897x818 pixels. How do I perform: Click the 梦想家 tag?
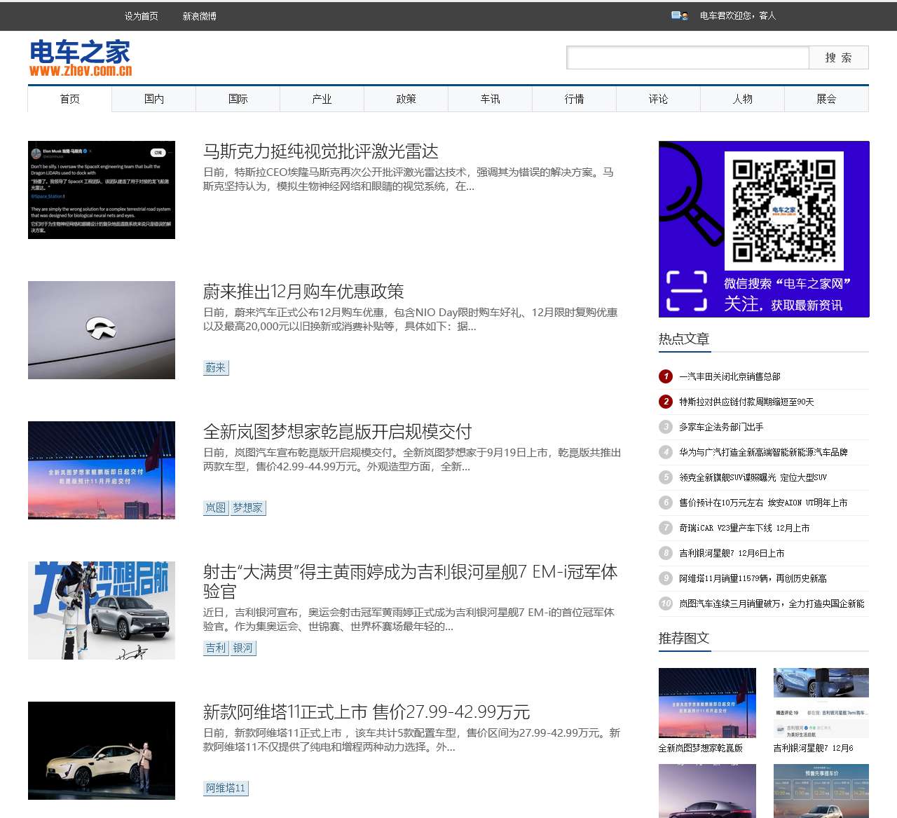click(x=248, y=507)
